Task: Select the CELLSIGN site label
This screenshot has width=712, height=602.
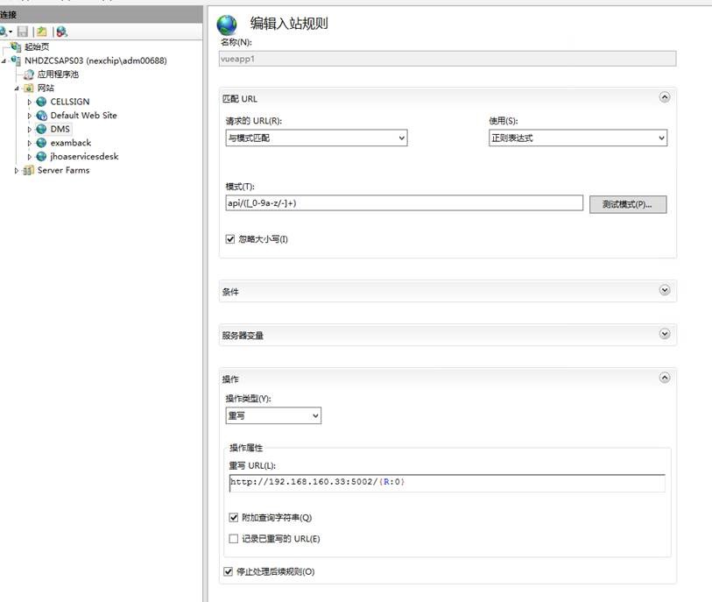Action: tap(70, 102)
